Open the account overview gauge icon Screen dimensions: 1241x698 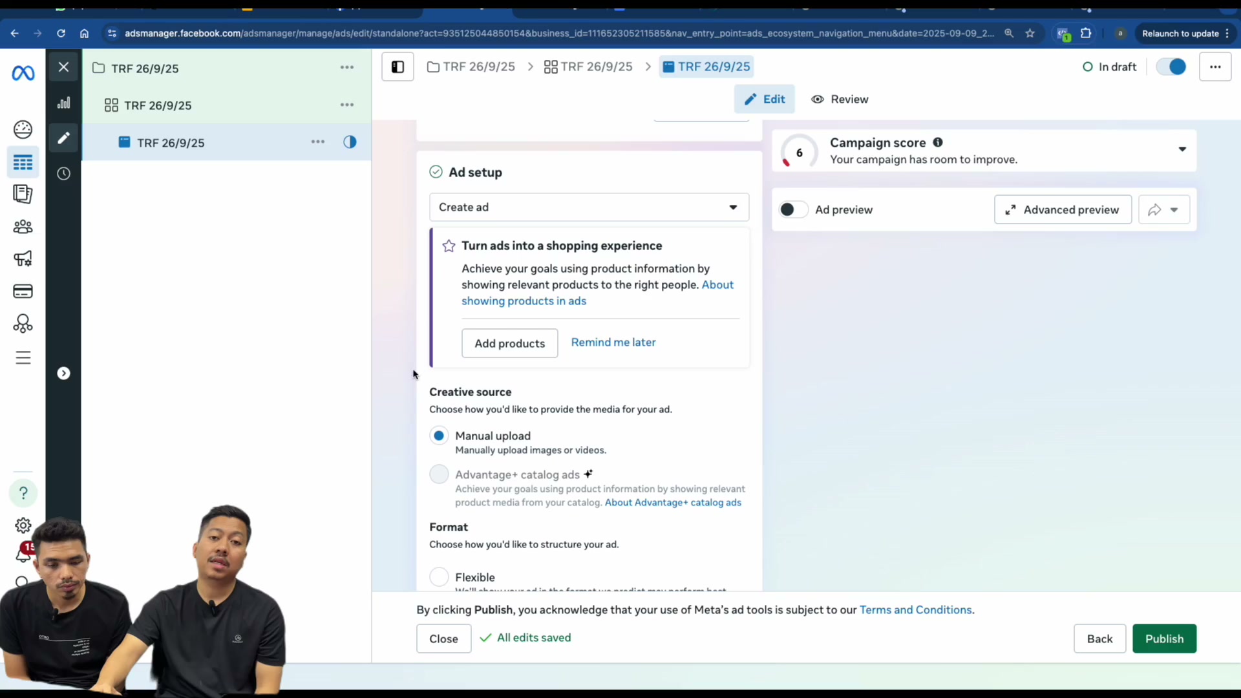23,130
